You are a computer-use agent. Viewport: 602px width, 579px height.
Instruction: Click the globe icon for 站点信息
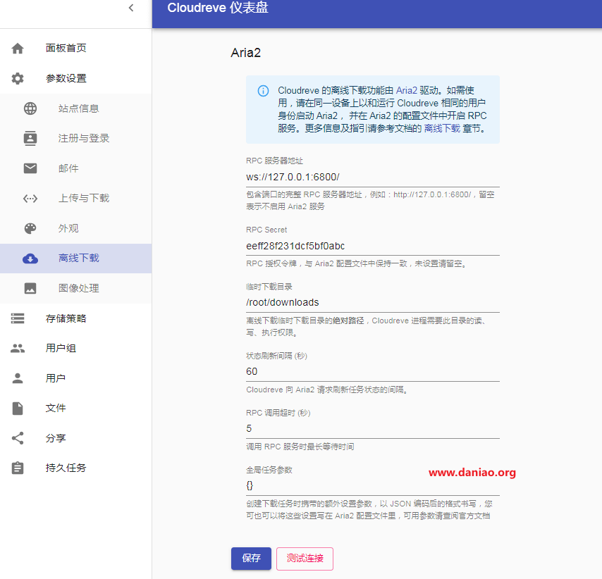pyautogui.click(x=30, y=108)
